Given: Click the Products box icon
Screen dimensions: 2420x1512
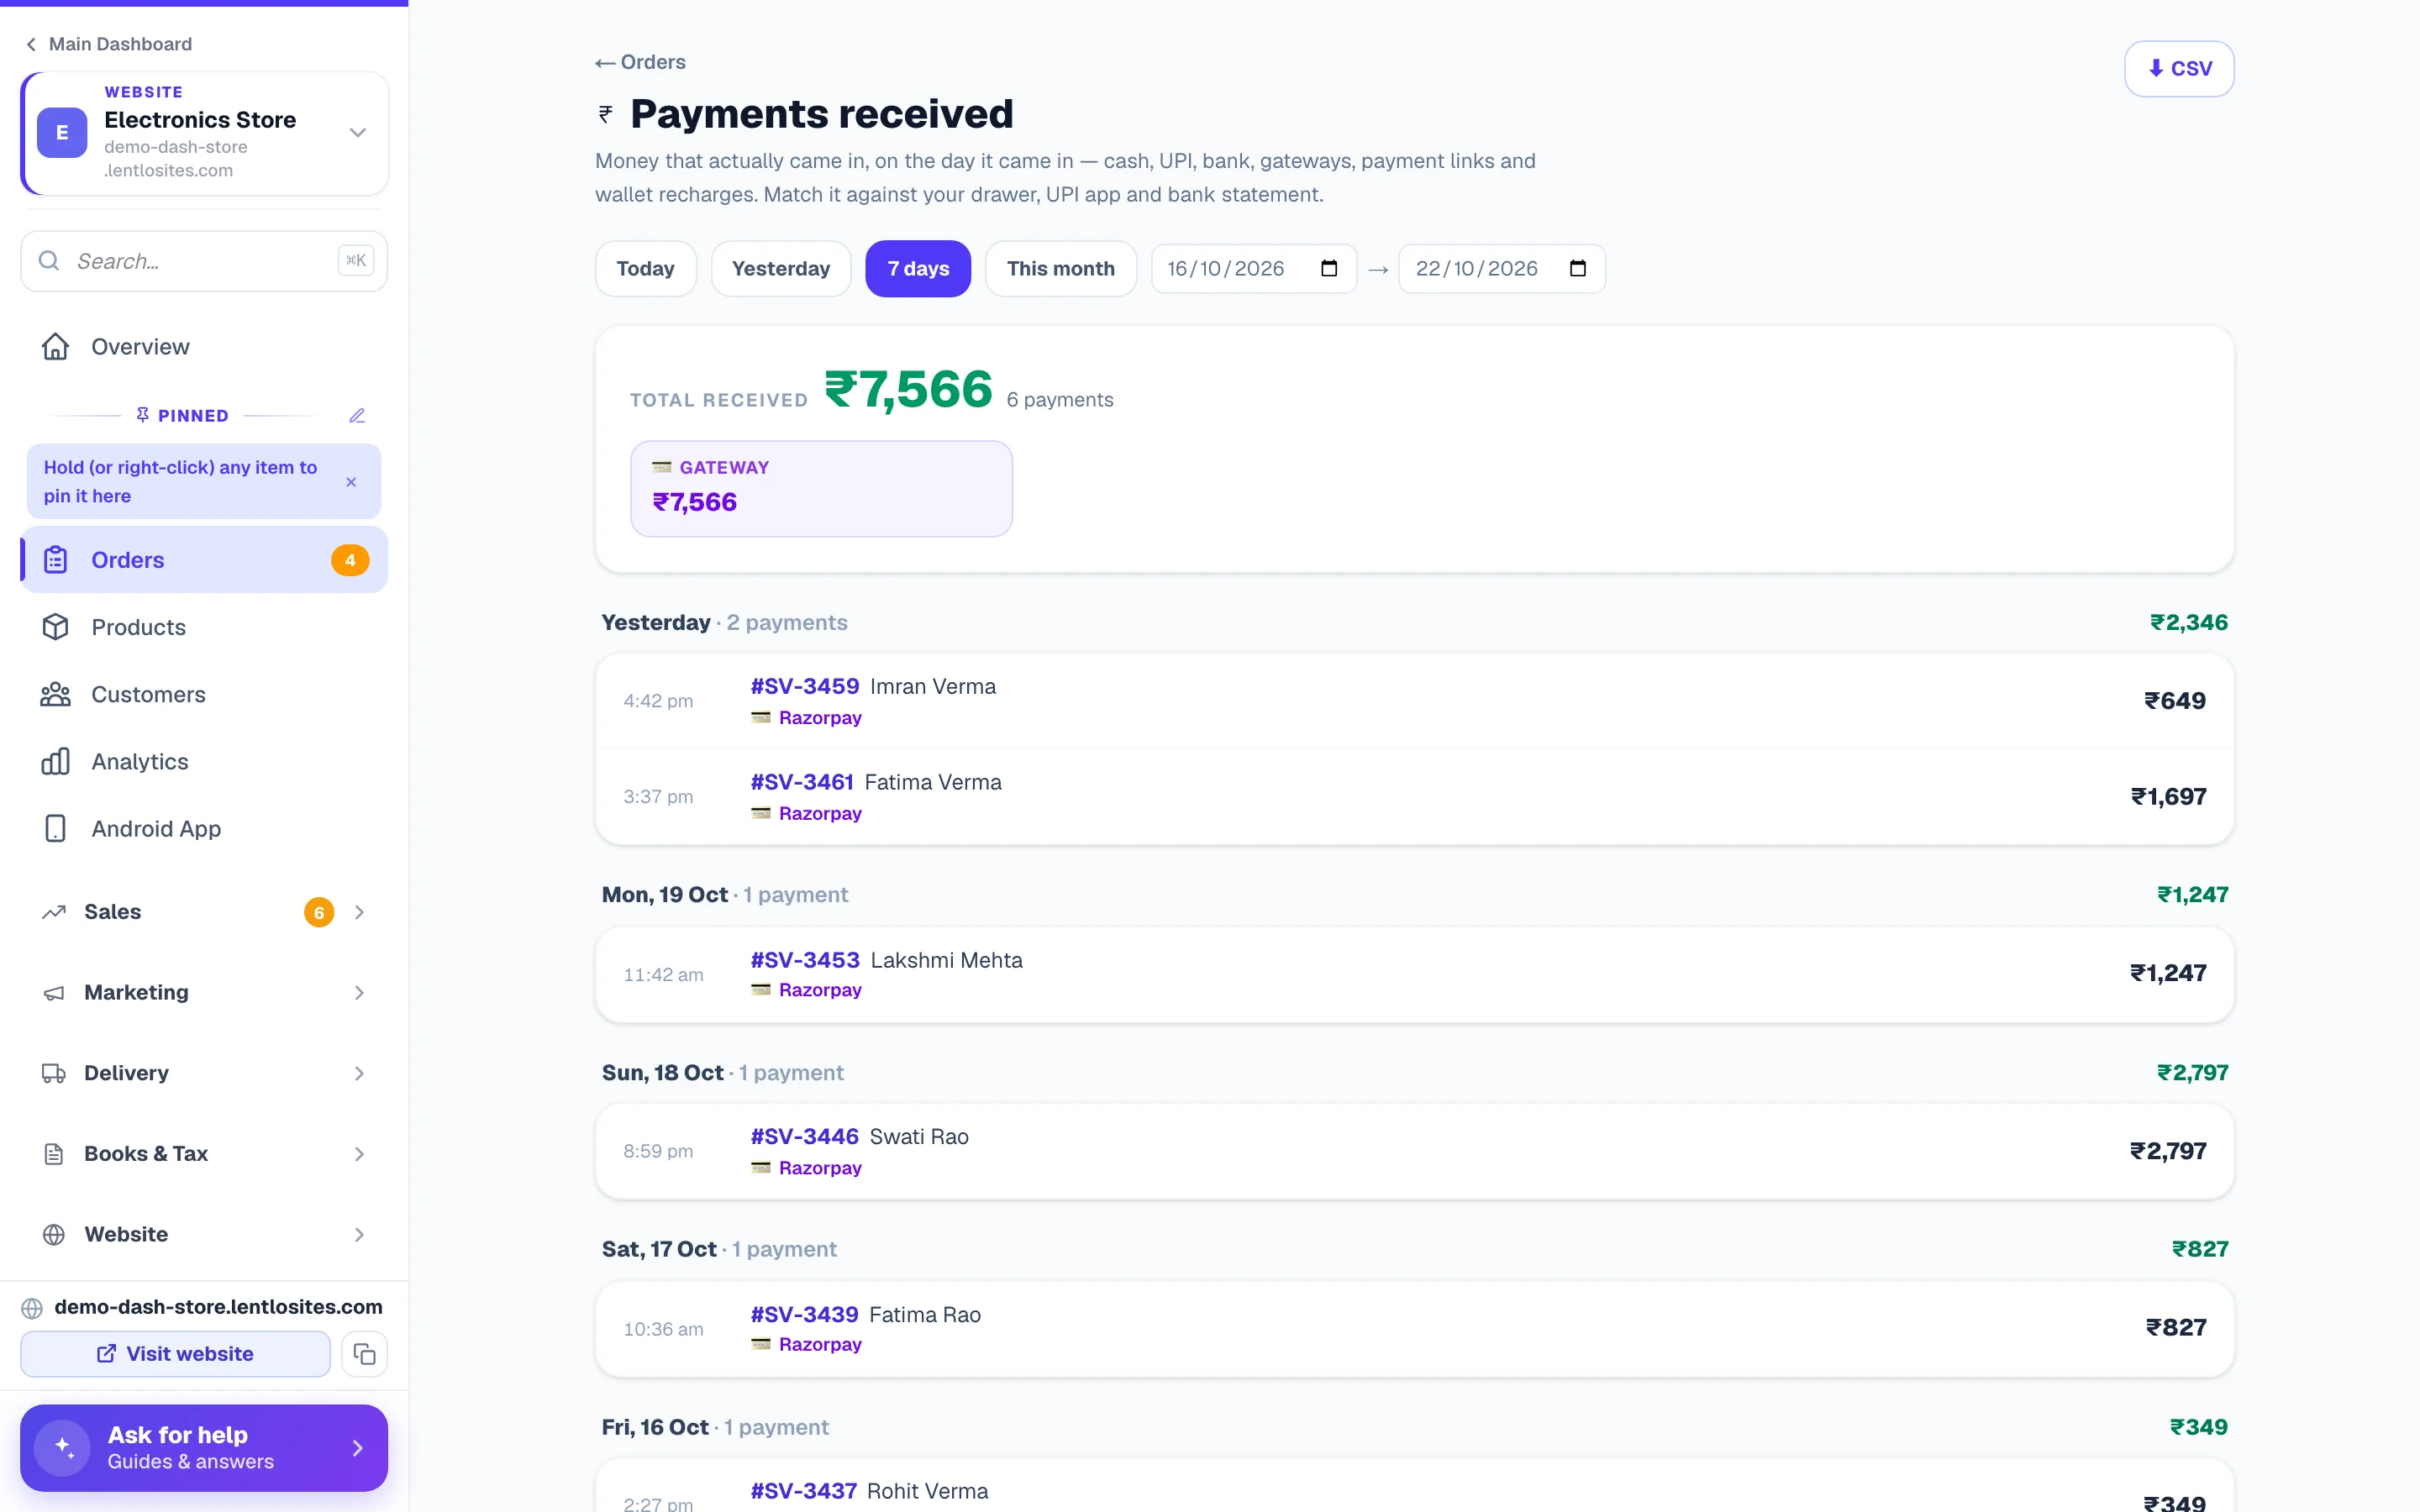Looking at the screenshot, I should click(55, 627).
